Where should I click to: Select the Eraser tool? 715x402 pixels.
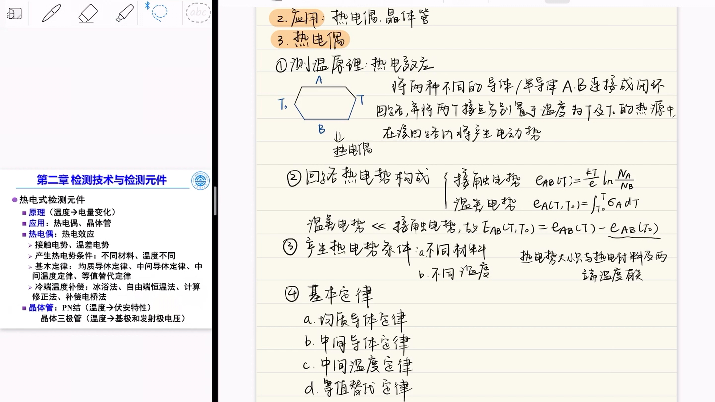(x=88, y=13)
